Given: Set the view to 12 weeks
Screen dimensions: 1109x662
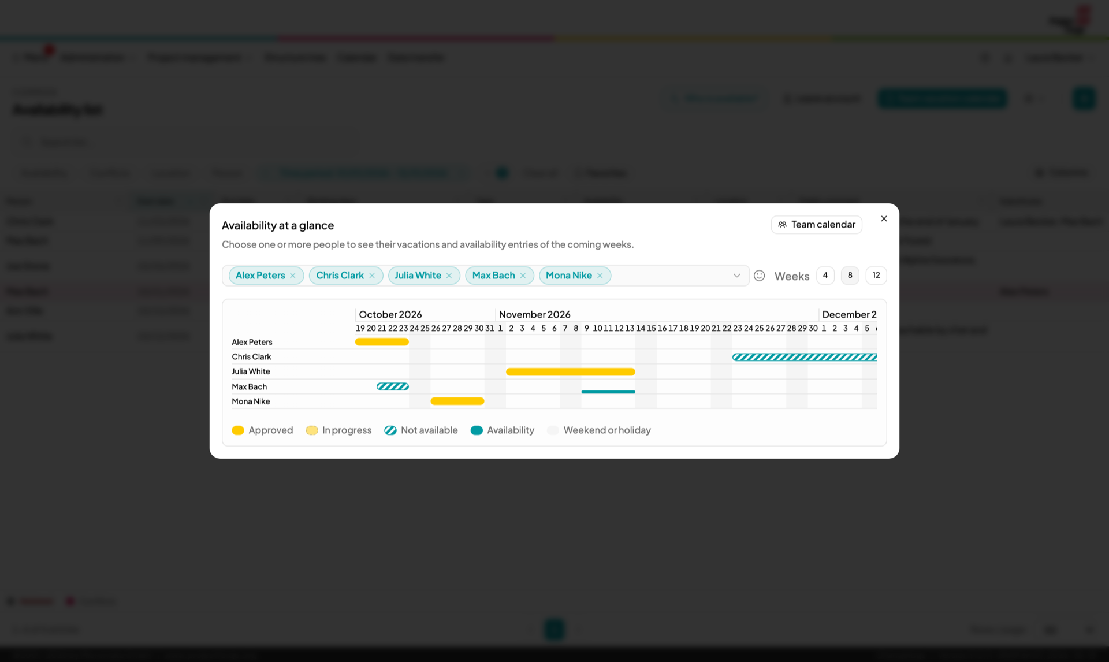Looking at the screenshot, I should [x=876, y=276].
